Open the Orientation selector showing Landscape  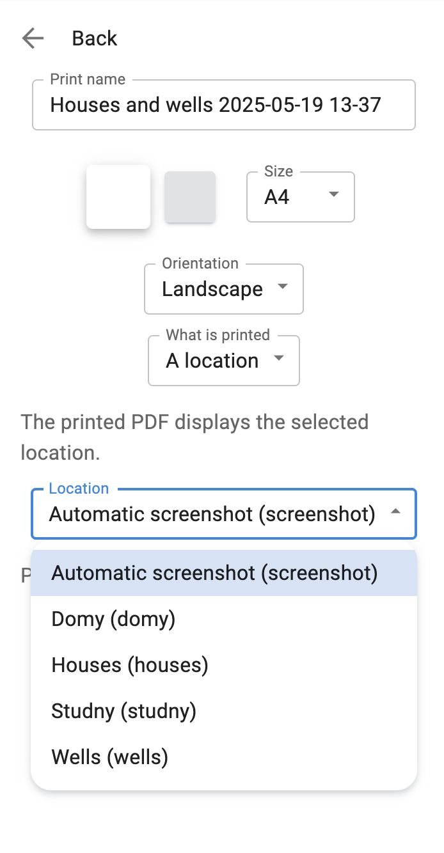[223, 288]
